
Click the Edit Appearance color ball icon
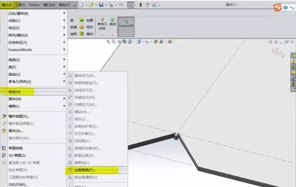click(156, 42)
